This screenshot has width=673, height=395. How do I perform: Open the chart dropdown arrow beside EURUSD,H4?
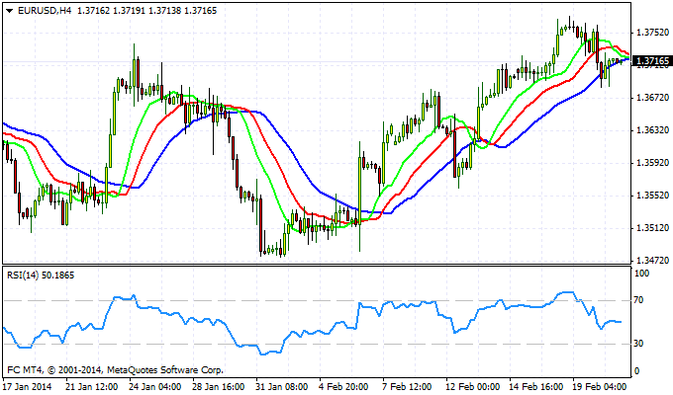(10, 11)
